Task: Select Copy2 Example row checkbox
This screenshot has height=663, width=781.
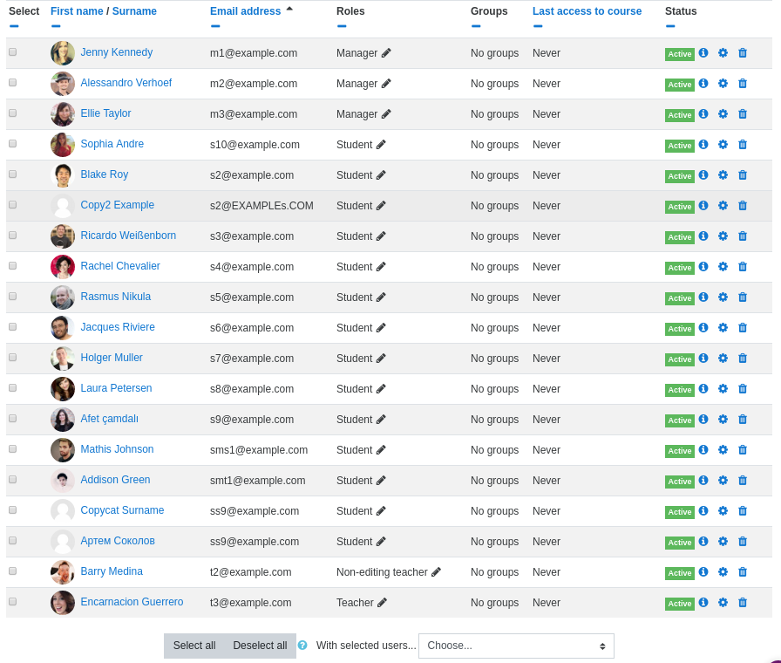Action: [13, 204]
